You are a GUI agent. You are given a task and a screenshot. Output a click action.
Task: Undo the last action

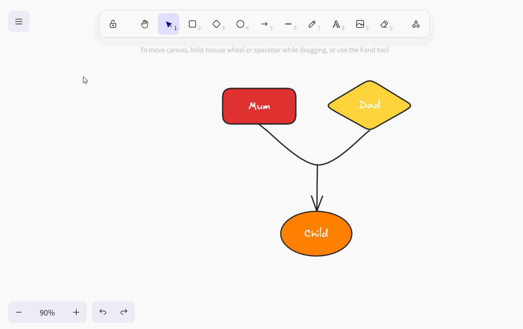[x=103, y=312]
